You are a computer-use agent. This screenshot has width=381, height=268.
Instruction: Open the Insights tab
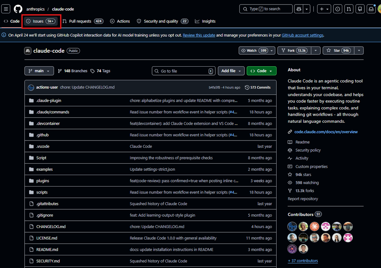(x=205, y=21)
